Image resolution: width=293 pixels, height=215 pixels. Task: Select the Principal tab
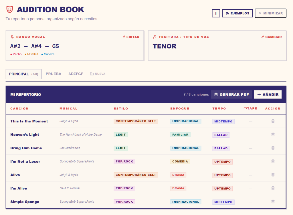pos(23,74)
